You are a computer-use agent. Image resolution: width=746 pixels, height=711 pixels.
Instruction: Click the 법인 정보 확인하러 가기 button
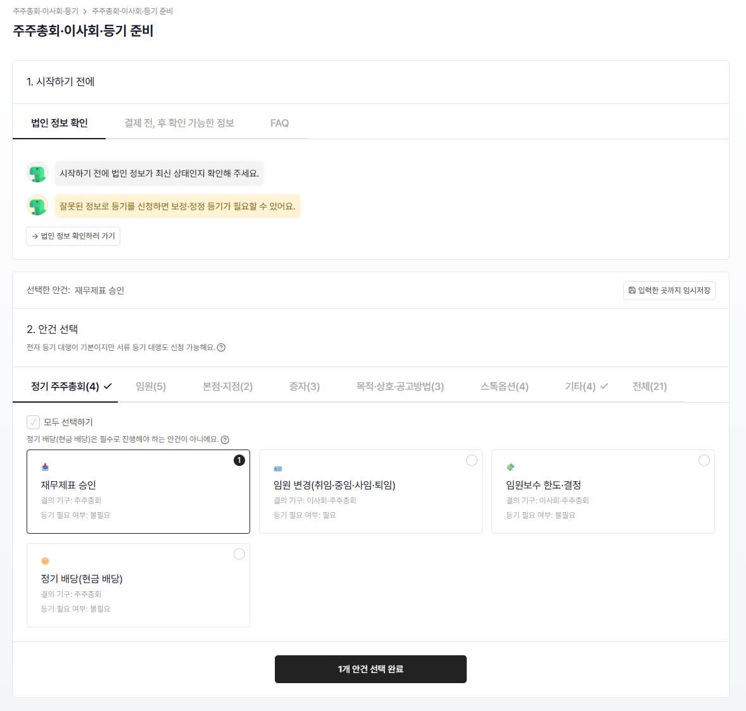coord(73,236)
